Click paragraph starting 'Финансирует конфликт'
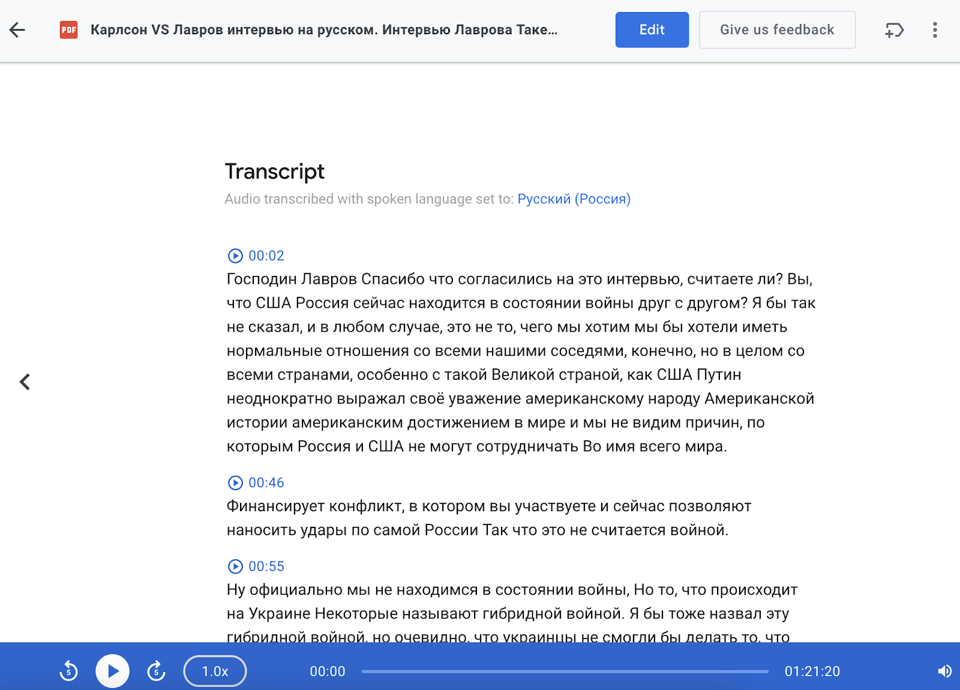This screenshot has height=690, width=960. point(489,518)
